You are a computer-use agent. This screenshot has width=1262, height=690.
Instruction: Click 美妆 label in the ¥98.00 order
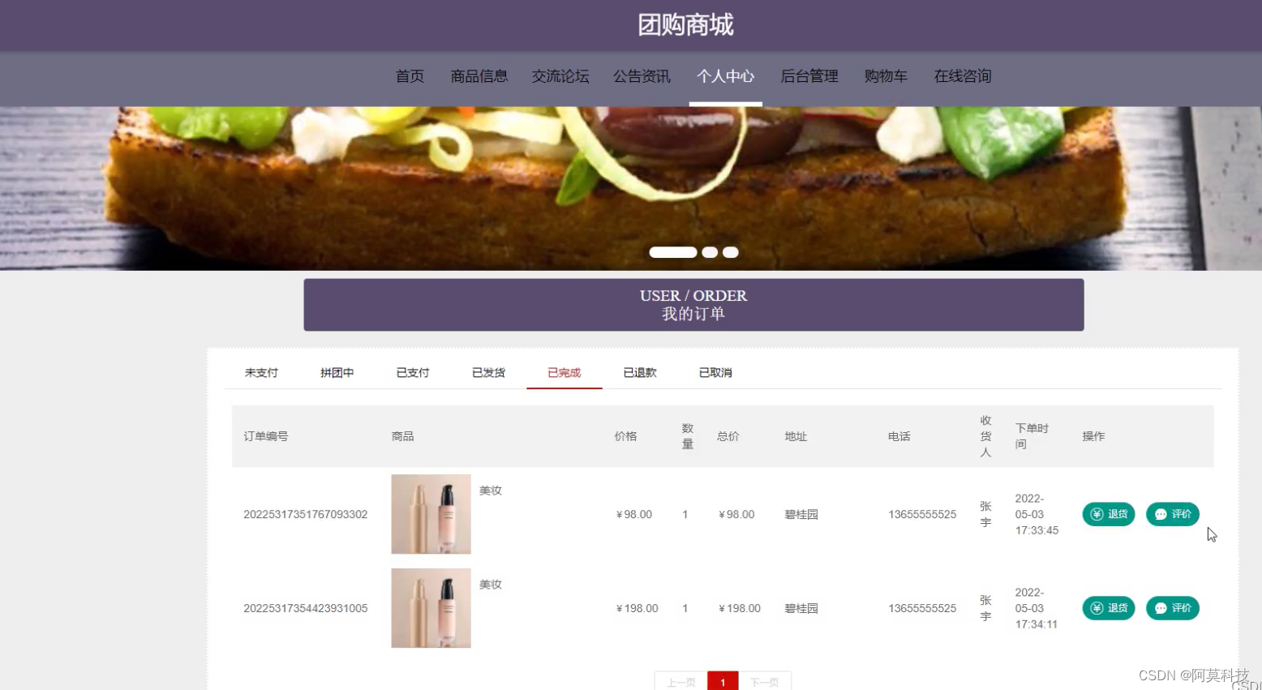pyautogui.click(x=491, y=491)
